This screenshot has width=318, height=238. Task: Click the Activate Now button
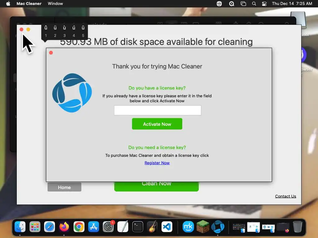(157, 124)
